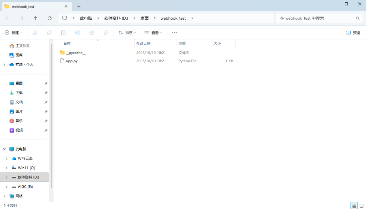This screenshot has height=209, width=366.
Task: Open the 排序 sort dropdown
Action: [127, 33]
